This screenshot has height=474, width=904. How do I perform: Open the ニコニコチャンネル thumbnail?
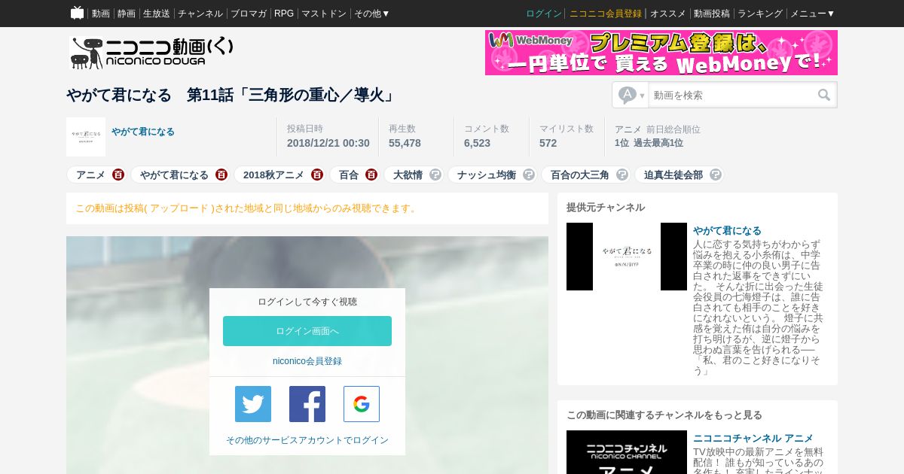point(627,452)
